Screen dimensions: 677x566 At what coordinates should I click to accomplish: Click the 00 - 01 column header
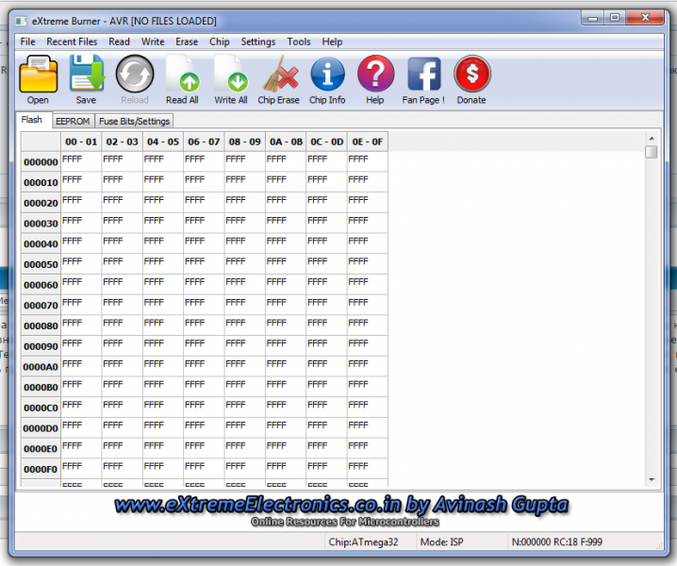(x=81, y=141)
